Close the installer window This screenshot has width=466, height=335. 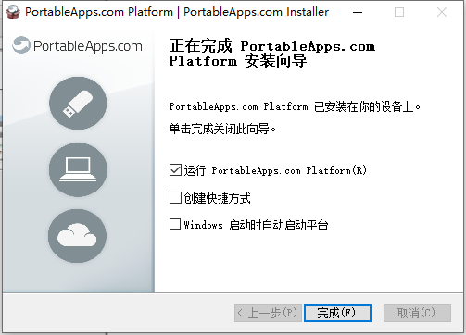pyautogui.click(x=442, y=12)
